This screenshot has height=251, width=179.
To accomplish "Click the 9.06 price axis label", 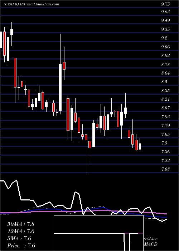I will (165, 47).
